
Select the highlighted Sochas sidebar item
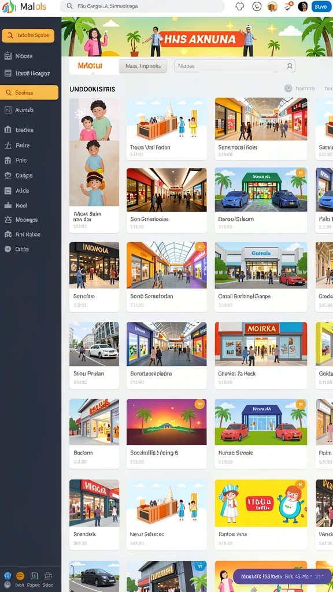click(x=29, y=92)
